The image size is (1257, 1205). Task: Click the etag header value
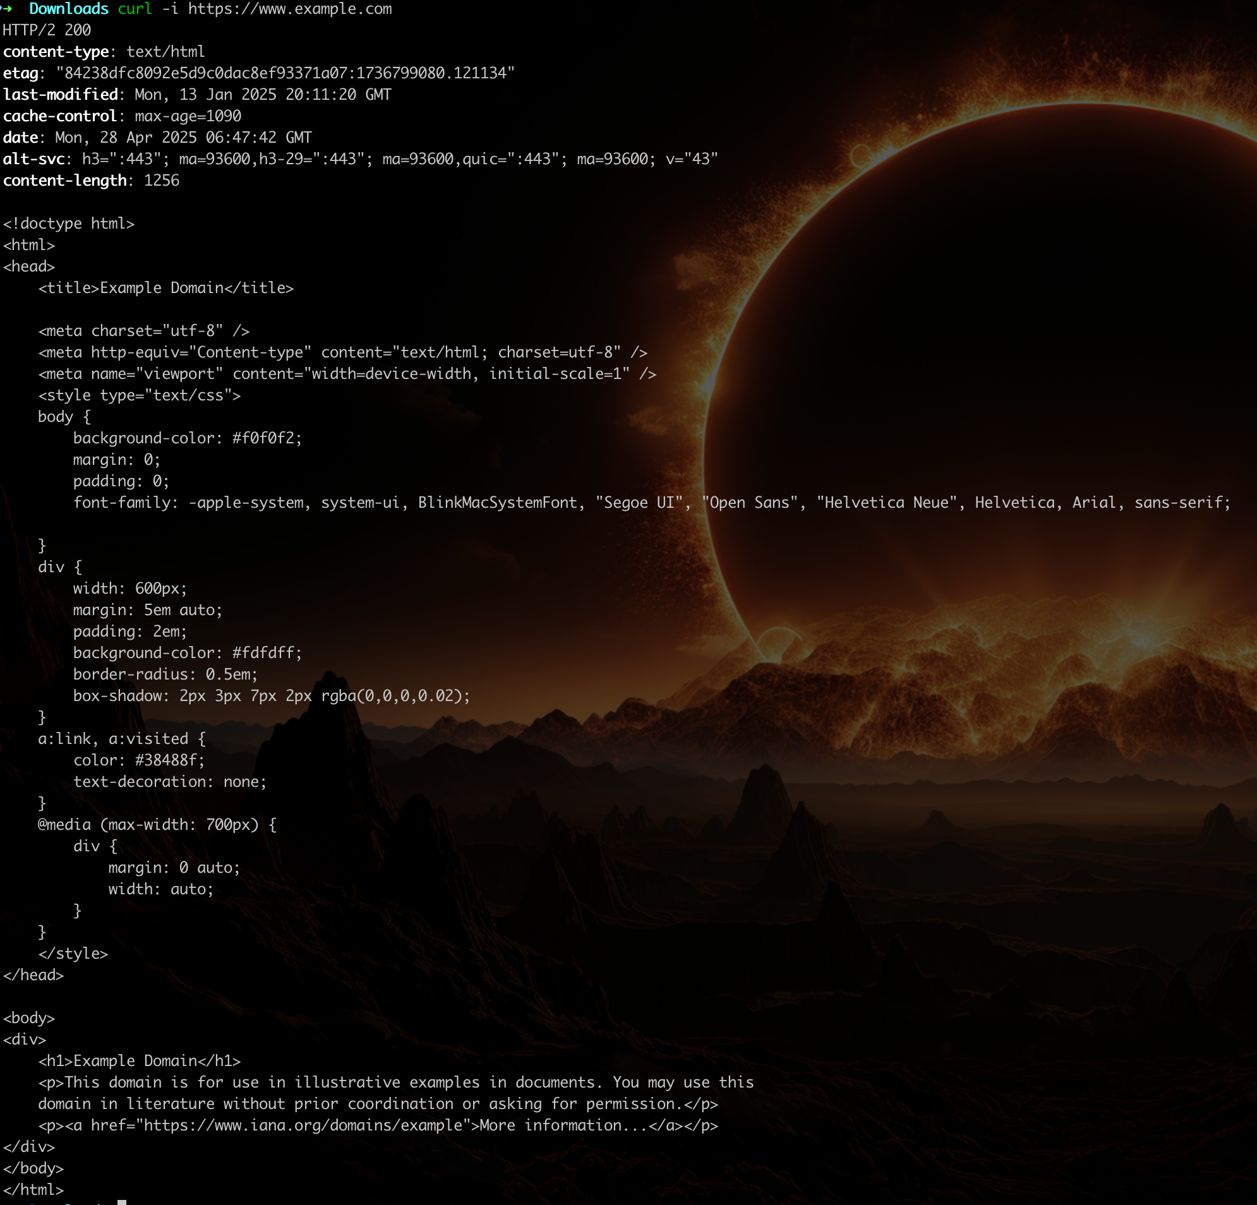click(x=286, y=73)
